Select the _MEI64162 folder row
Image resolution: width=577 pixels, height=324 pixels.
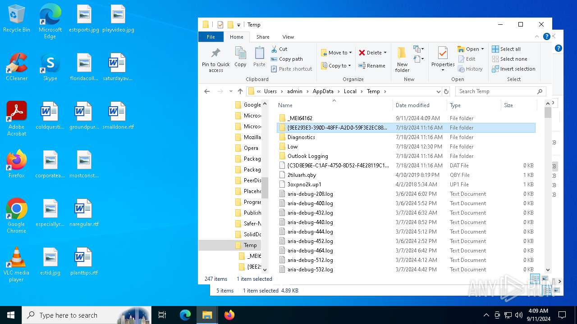406,118
